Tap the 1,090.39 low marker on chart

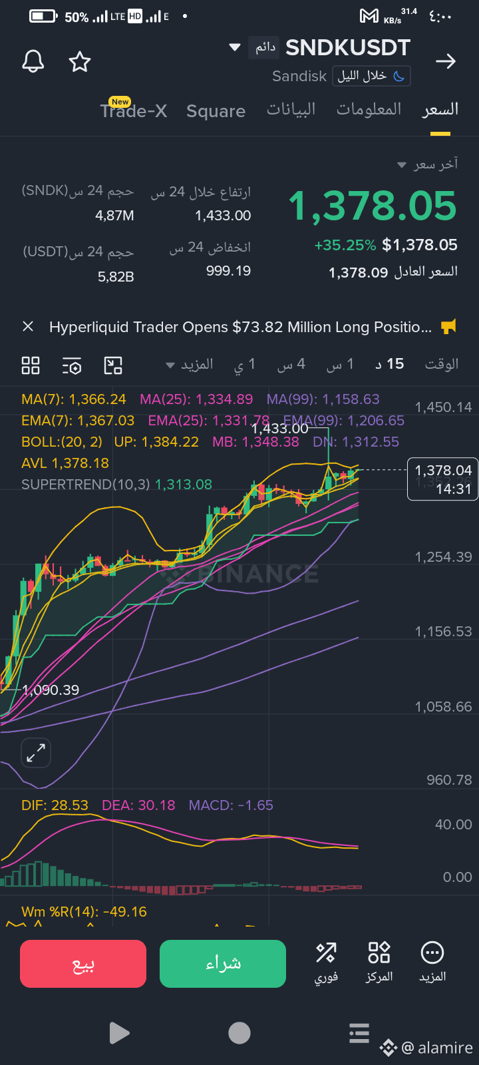(x=51, y=690)
